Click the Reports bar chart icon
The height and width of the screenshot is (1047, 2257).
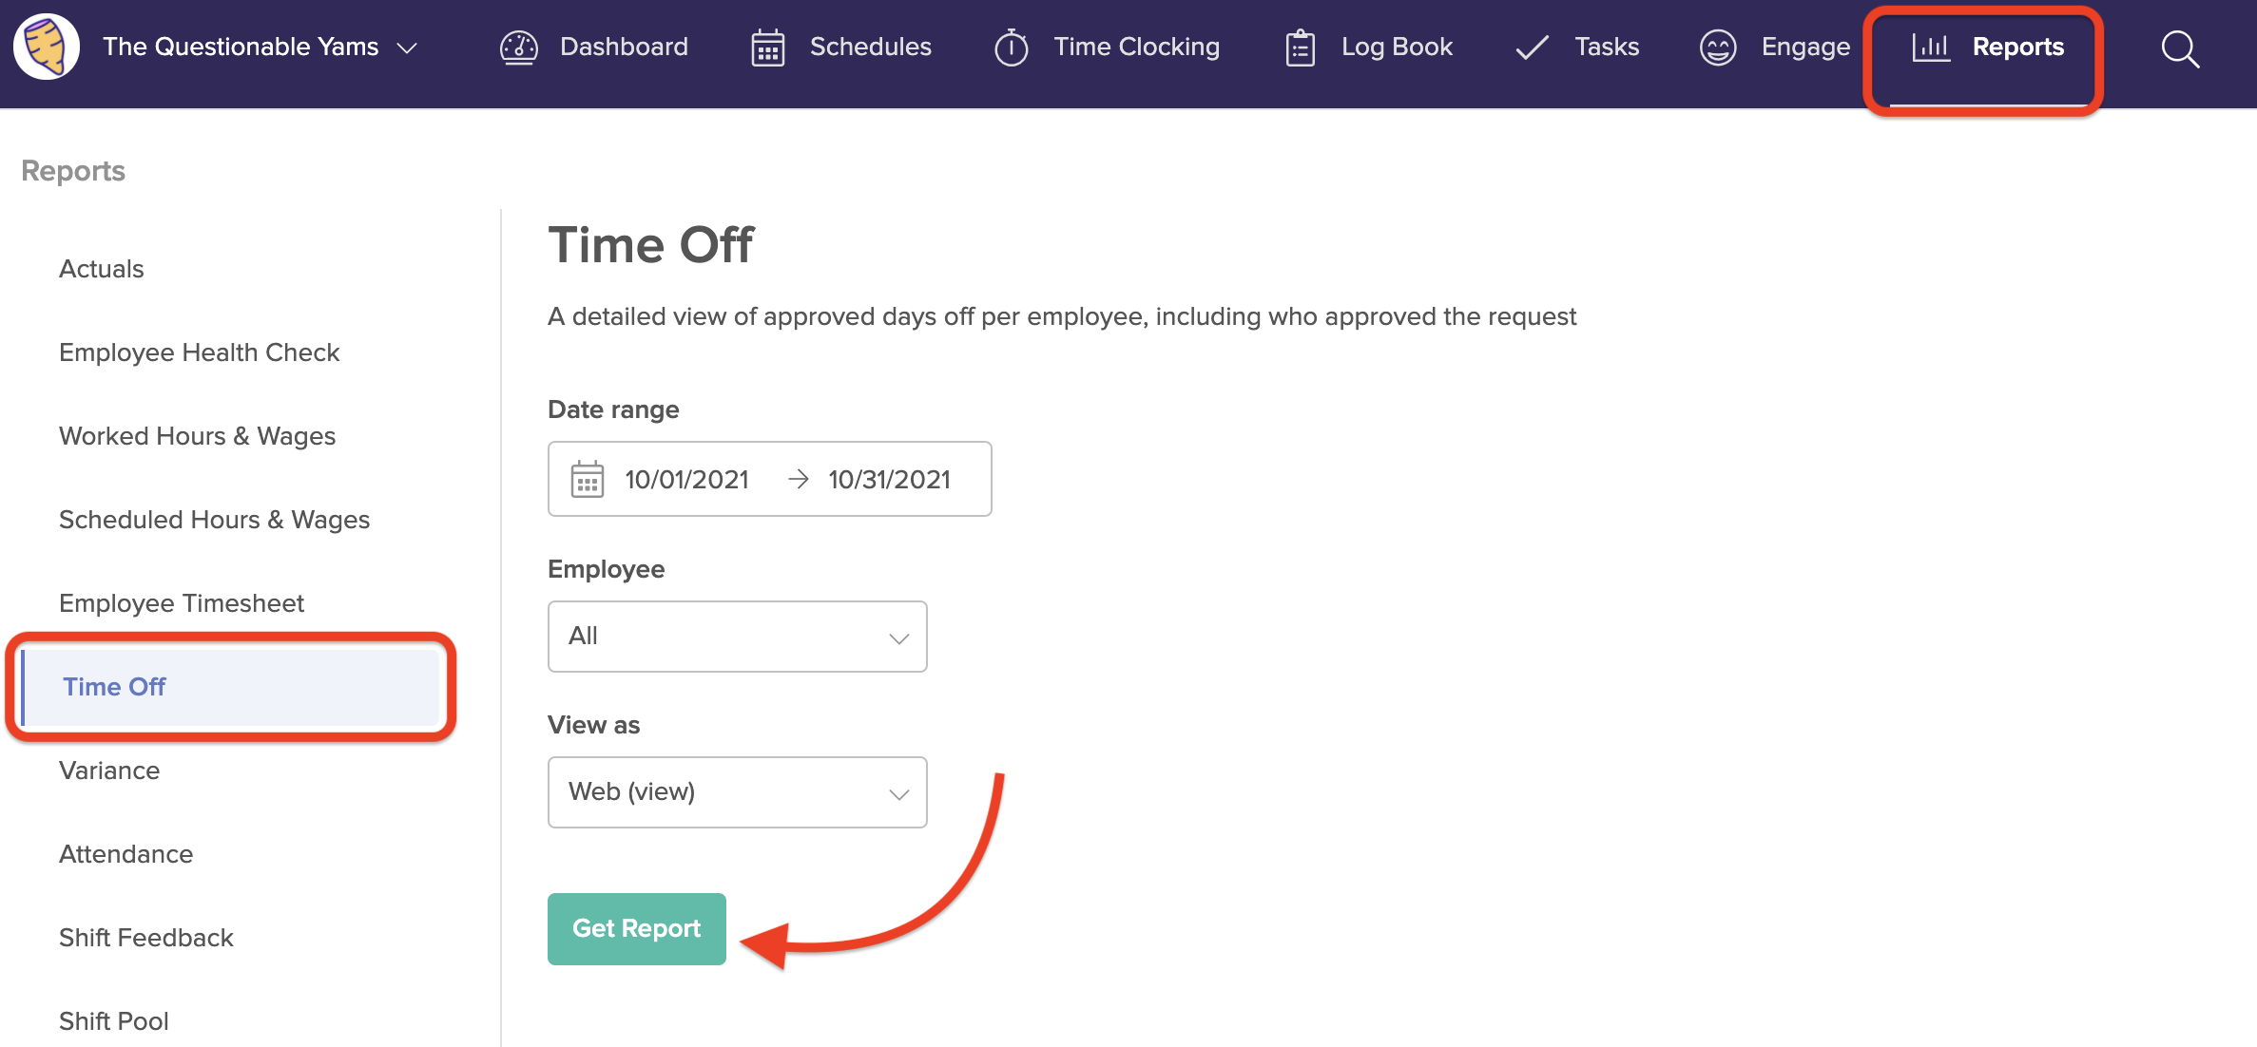point(1933,47)
